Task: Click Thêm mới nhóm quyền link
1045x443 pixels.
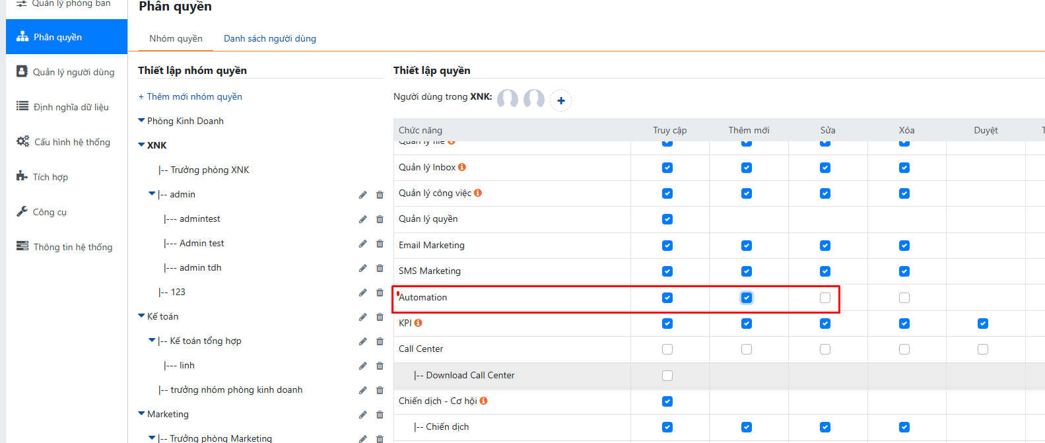Action: click(x=190, y=96)
